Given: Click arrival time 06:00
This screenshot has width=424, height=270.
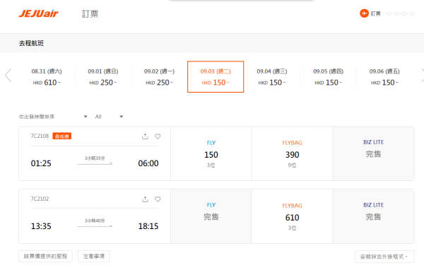Looking at the screenshot, I should click(148, 163).
